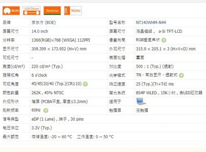Click the 型号名称 row label
This screenshot has width=206, height=152.
117,22
